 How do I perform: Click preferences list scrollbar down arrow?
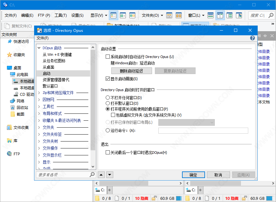tap(93, 166)
